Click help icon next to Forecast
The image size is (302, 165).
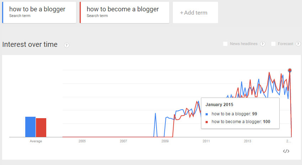tap(298, 44)
